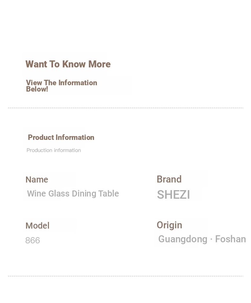
Task: Click the "Origin" field label
Action: pos(169,225)
